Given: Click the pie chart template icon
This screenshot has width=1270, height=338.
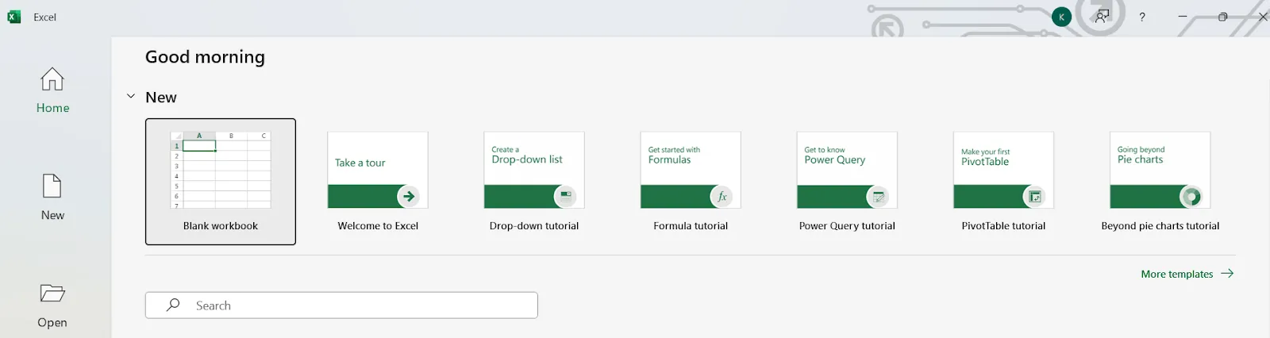Looking at the screenshot, I should point(1191,196).
